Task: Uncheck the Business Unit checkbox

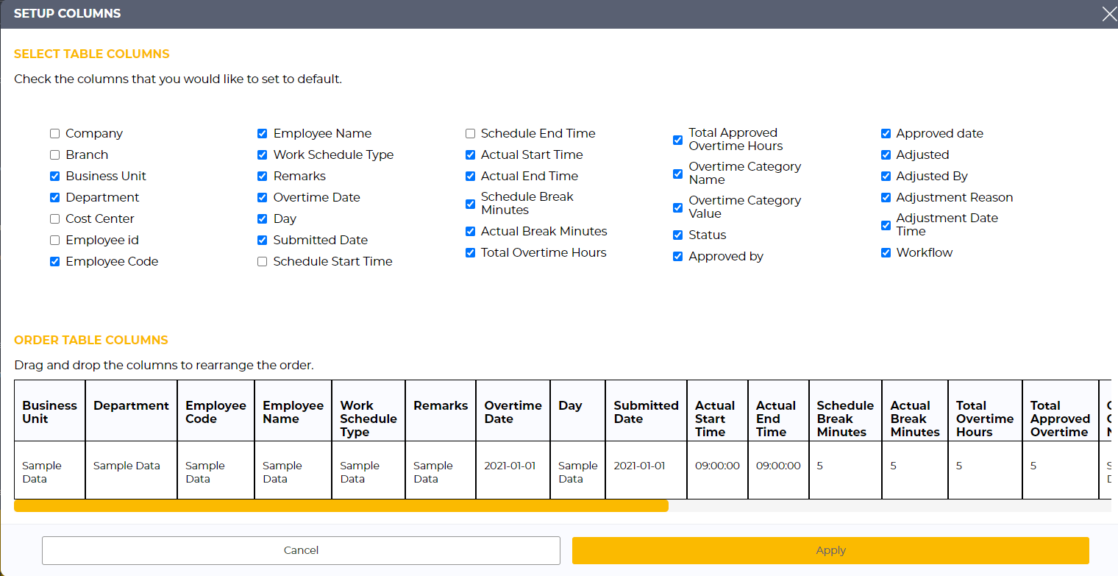Action: click(55, 177)
